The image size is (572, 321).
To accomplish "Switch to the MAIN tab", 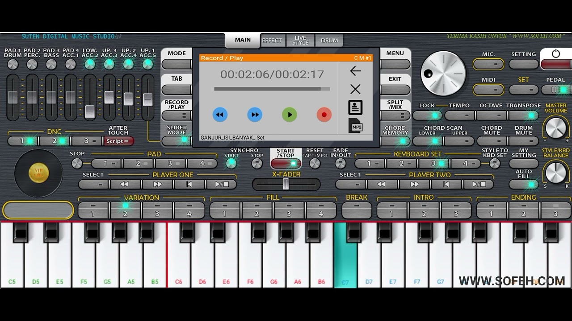I will click(243, 40).
